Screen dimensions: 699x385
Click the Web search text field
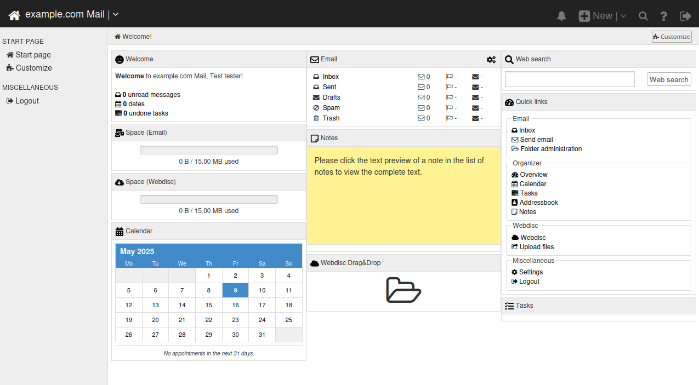570,79
